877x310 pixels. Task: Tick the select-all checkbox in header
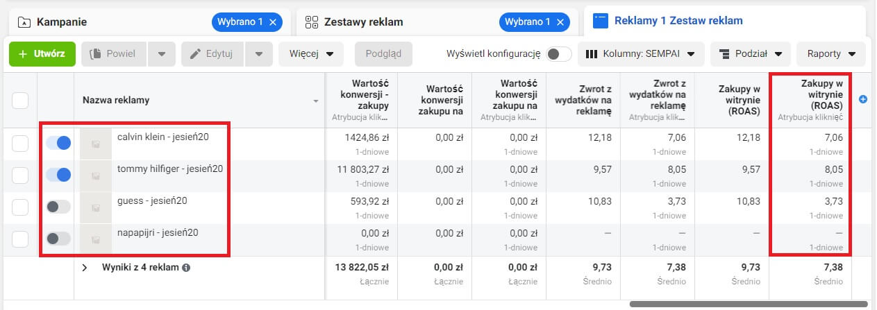tap(20, 100)
